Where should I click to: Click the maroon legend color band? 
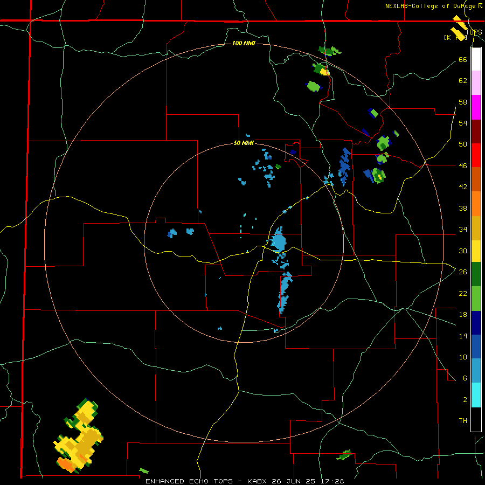tap(476, 132)
